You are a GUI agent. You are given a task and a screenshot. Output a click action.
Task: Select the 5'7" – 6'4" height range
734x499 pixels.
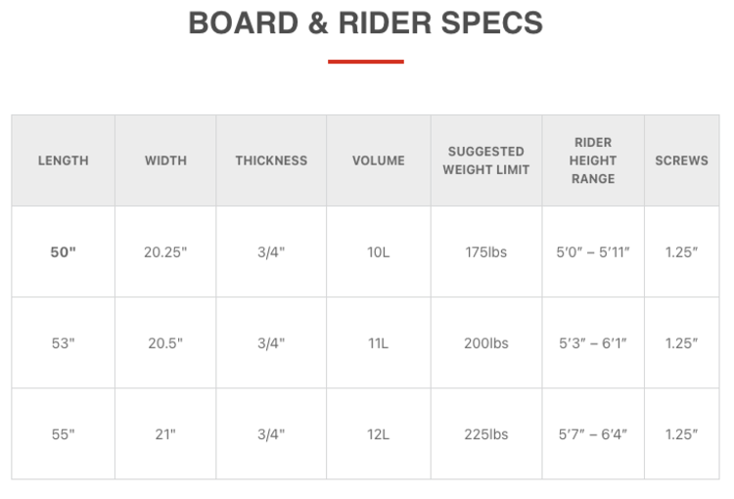(593, 434)
